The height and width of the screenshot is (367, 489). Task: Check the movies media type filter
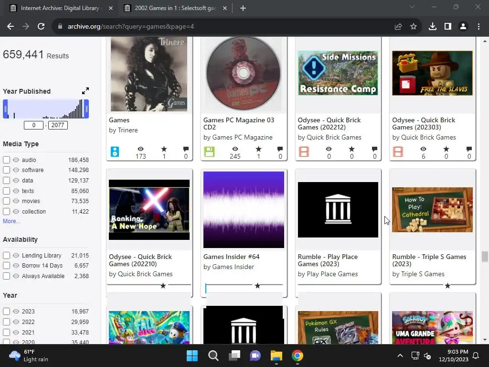tap(6, 201)
